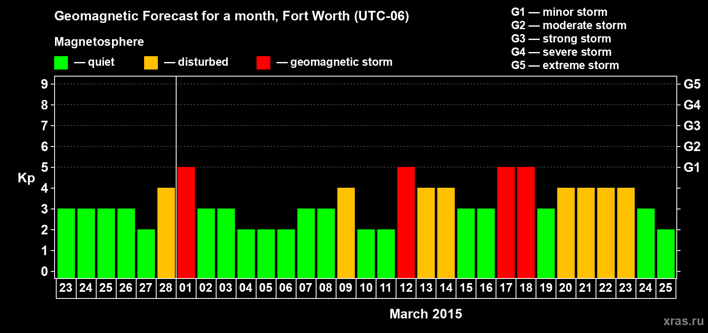Image resolution: width=708 pixels, height=333 pixels.
Task: Select the green bar for March 25
Action: 666,253
